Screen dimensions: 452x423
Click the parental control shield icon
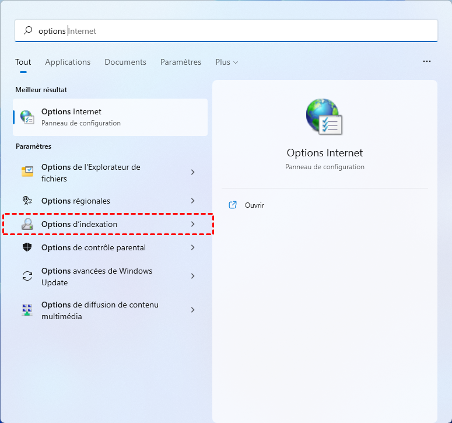tap(27, 247)
